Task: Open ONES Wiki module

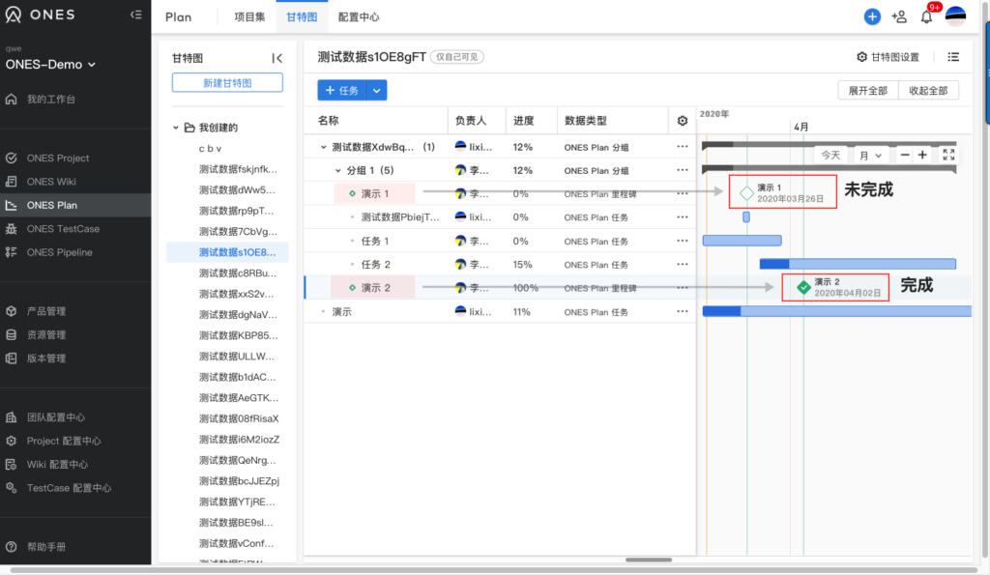Action: [x=50, y=181]
